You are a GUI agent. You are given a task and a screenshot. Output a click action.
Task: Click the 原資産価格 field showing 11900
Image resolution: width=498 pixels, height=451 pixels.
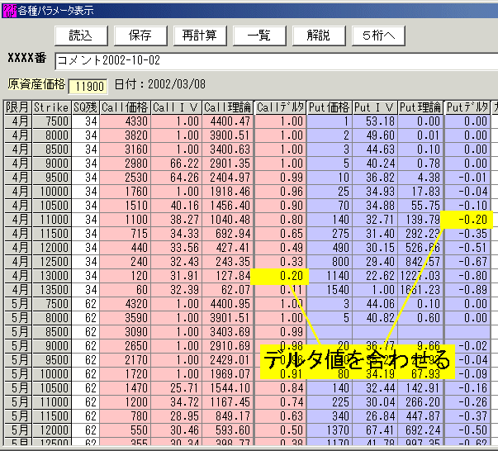click(88, 86)
